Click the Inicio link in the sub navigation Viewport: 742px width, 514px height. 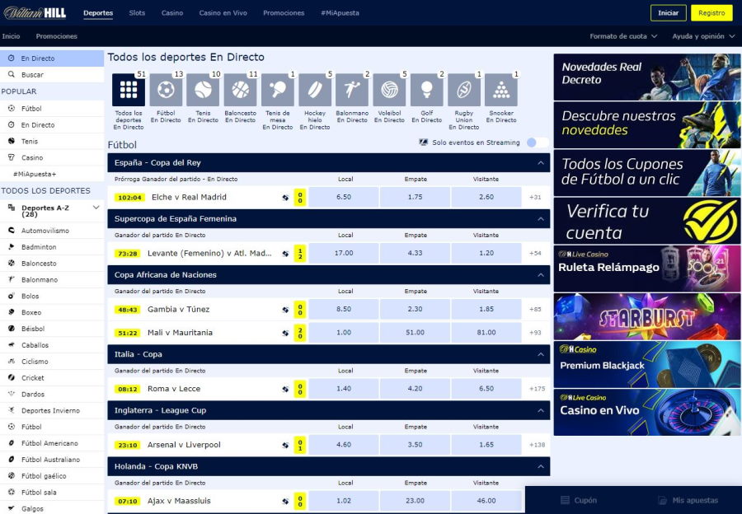(11, 36)
